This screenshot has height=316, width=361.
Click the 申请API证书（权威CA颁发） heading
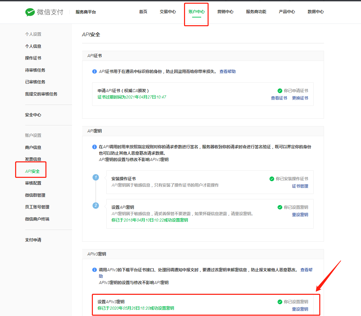coord(123,91)
